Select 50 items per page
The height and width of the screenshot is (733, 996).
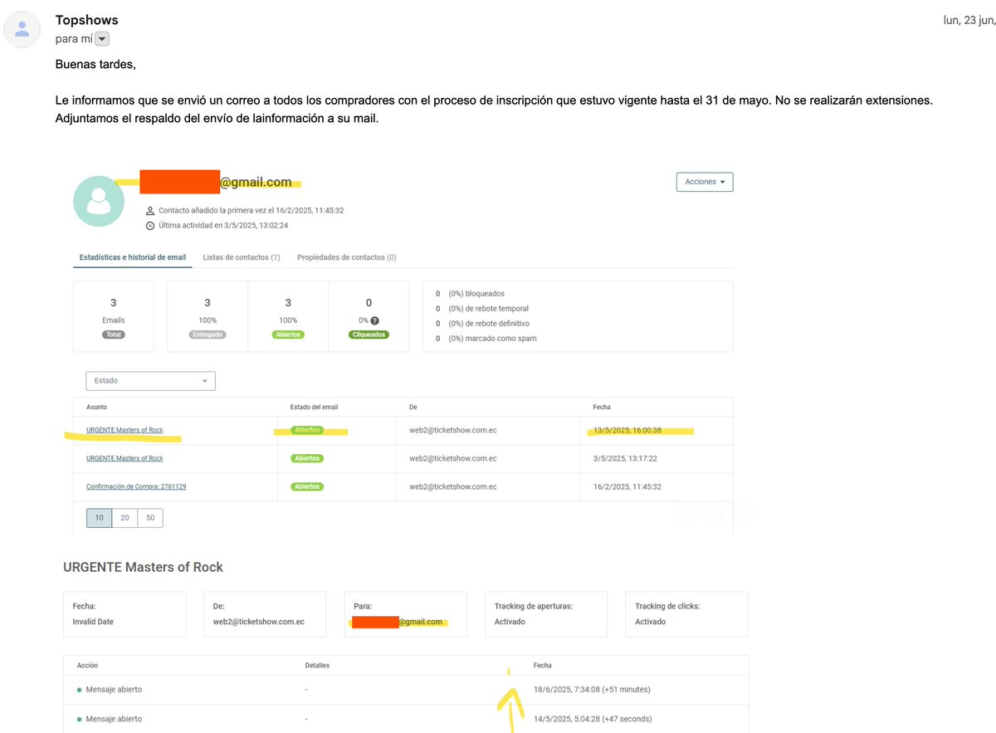[x=150, y=517]
